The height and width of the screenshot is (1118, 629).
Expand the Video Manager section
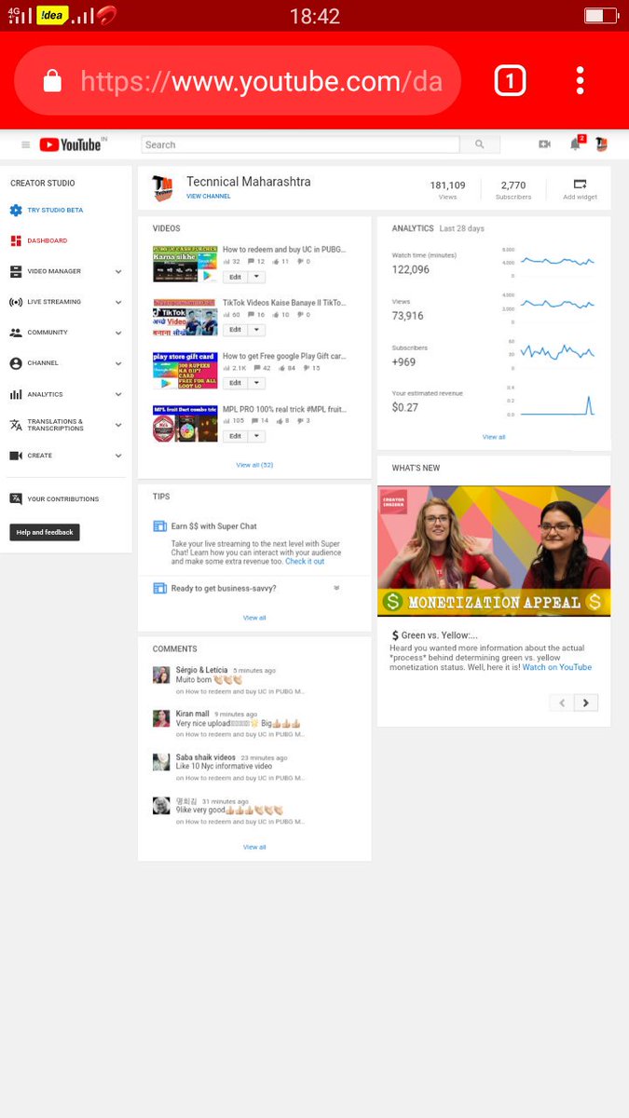click(118, 271)
